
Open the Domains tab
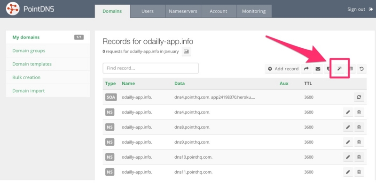point(112,11)
